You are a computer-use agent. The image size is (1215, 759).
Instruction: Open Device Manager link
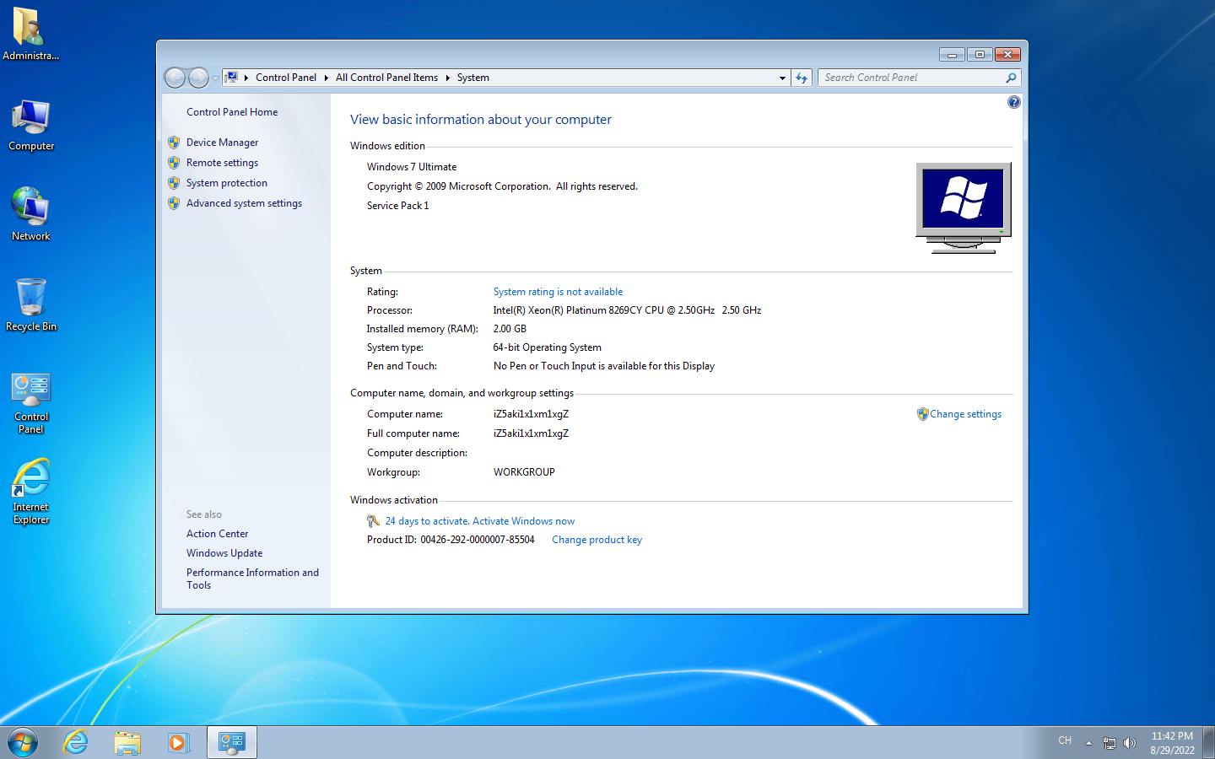222,143
